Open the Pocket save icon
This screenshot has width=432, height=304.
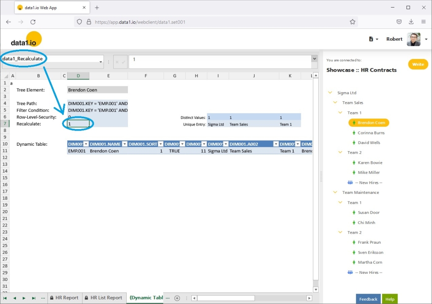(x=399, y=22)
